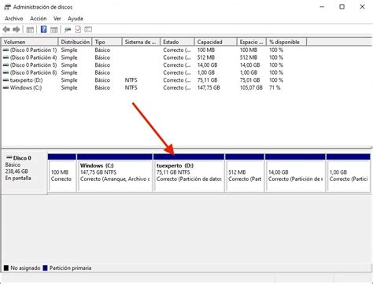Click the black No asignado legend swatch
Screen dimensions: 373x284
(6, 268)
